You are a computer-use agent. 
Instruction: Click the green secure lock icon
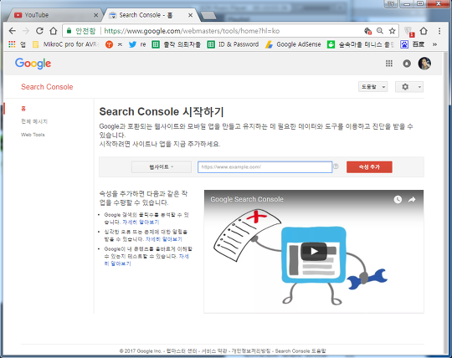tap(69, 31)
